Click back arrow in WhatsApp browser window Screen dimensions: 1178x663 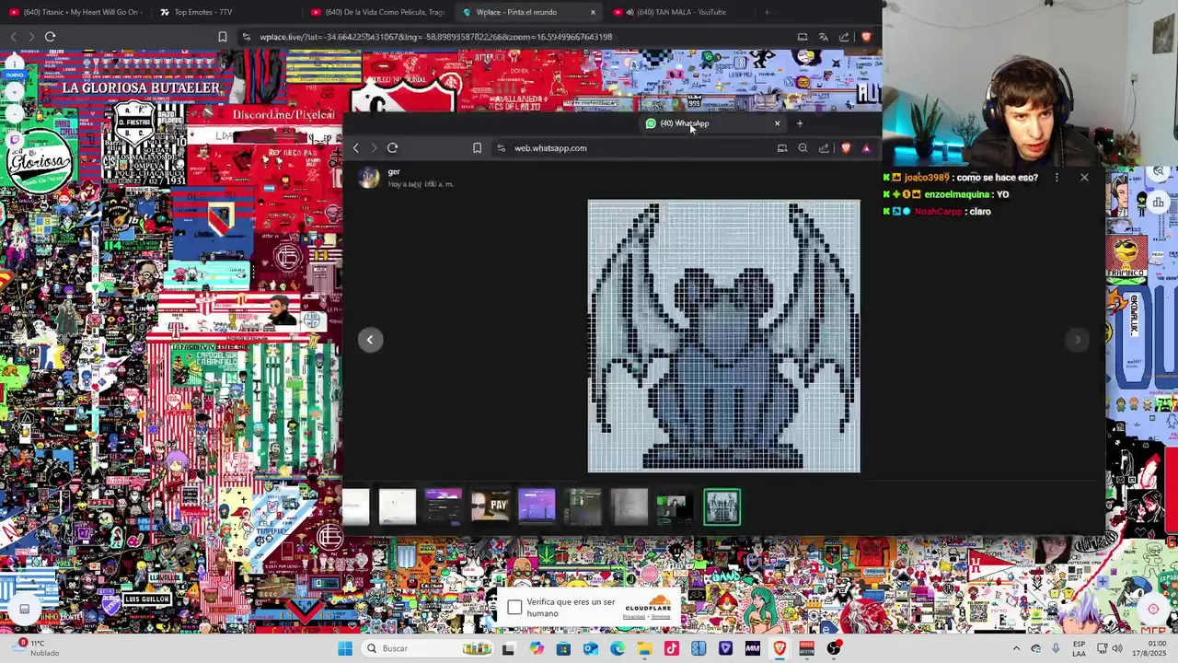[x=356, y=148]
